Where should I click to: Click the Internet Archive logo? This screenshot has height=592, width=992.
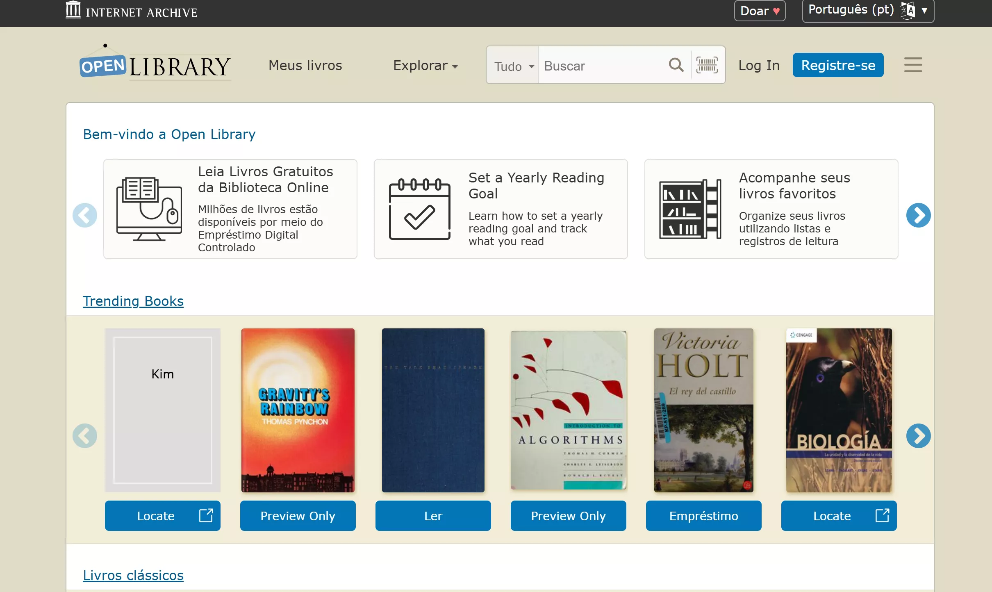[132, 11]
